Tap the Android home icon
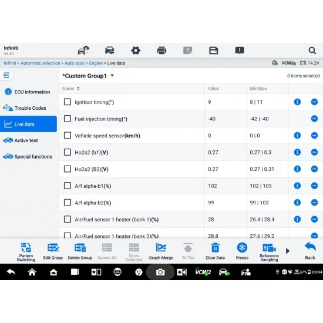The height and width of the screenshot is (323, 323). click(32, 272)
